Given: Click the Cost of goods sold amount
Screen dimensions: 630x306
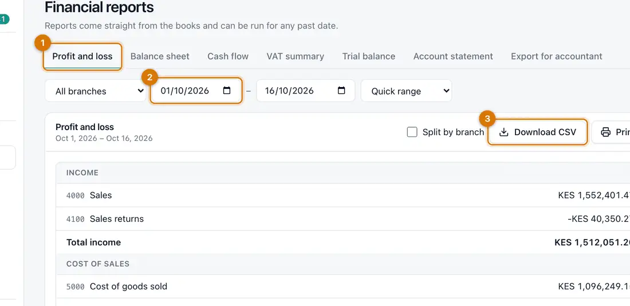Looking at the screenshot, I should pos(594,287).
